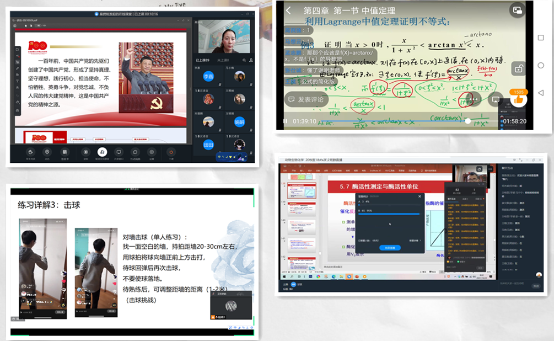Open the Windows Start menu in shared taskbar

[284, 276]
